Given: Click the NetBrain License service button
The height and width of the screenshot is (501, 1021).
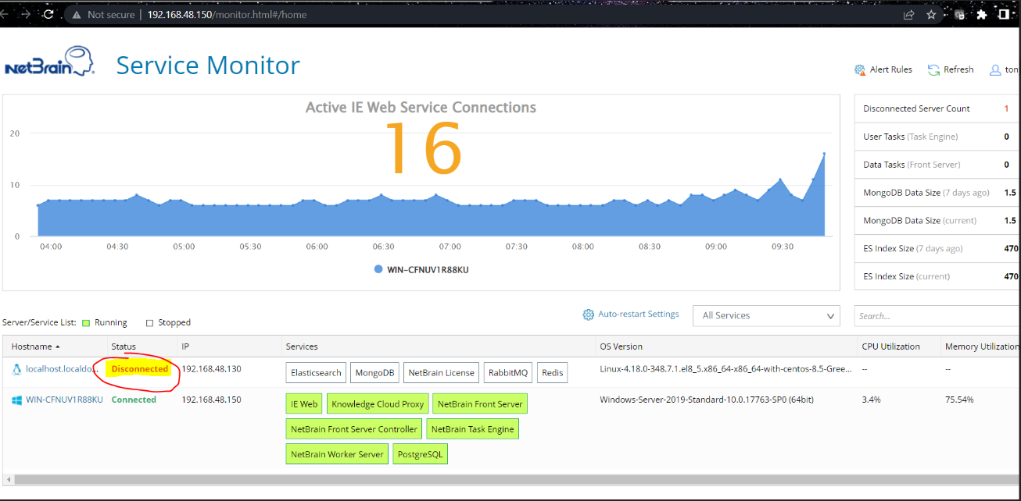Looking at the screenshot, I should (441, 372).
